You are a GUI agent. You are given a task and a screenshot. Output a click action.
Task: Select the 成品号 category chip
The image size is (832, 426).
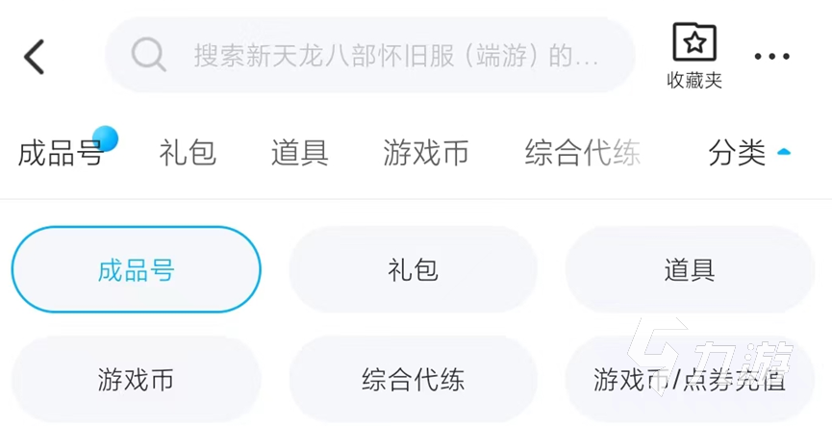(136, 270)
